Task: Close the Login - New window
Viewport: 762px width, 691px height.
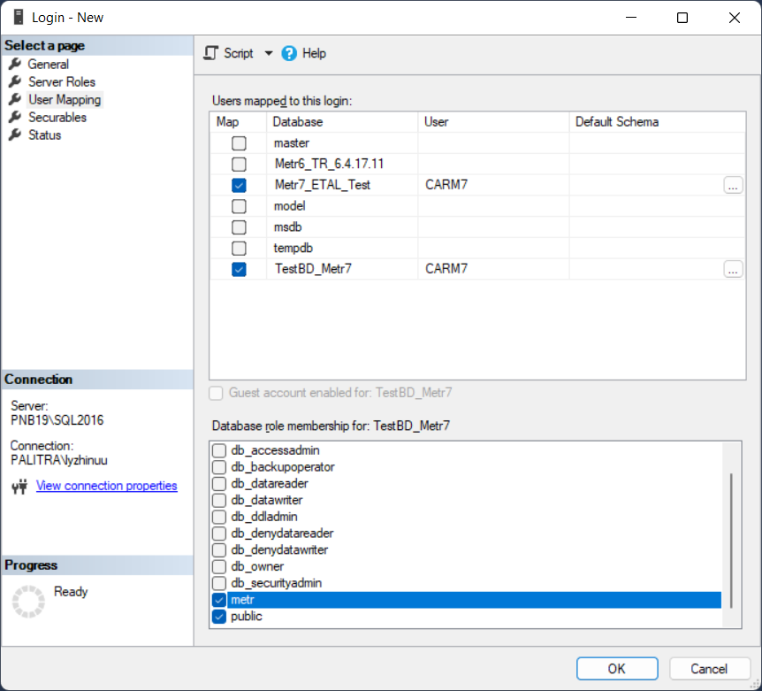Action: tap(735, 18)
